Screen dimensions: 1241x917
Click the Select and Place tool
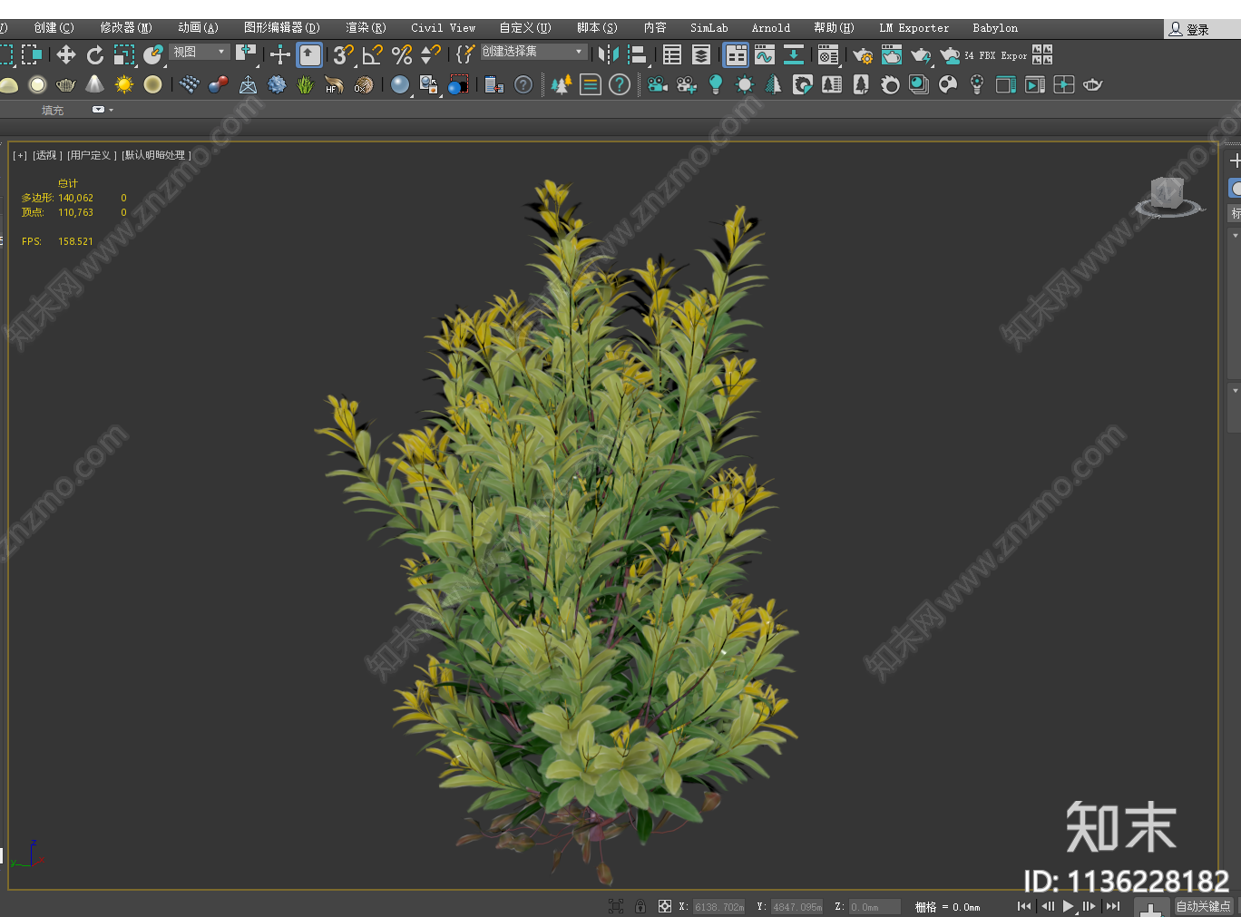coord(153,55)
